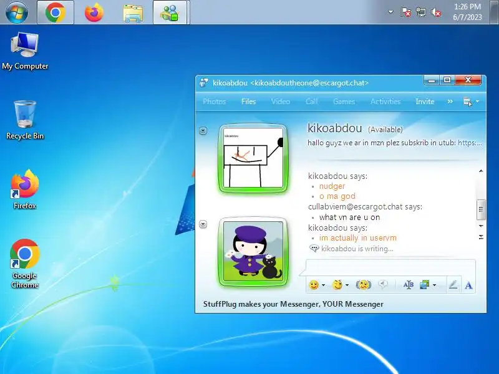Click the Action Center flag tray icon
Screen dimensions: 499x374
coord(406,12)
